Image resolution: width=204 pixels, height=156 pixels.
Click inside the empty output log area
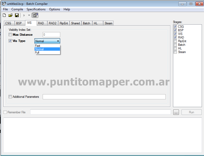tap(103, 135)
